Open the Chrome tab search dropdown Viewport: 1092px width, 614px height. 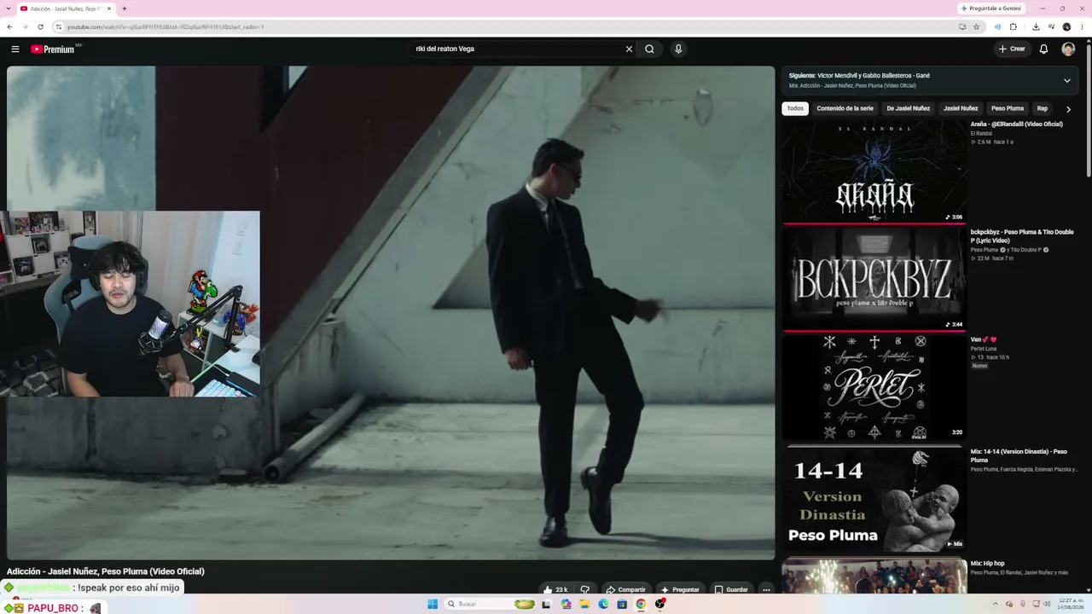8,9
